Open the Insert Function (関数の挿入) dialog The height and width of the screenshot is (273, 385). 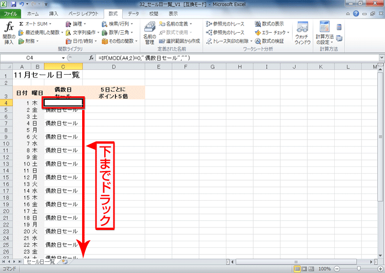coord(9,33)
